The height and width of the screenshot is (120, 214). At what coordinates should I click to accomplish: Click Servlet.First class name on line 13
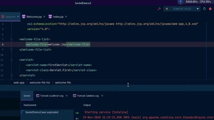pyautogui.click(x=60, y=70)
